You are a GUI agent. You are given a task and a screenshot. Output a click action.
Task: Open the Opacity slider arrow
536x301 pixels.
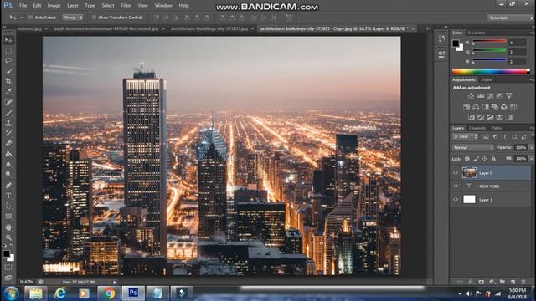point(531,147)
